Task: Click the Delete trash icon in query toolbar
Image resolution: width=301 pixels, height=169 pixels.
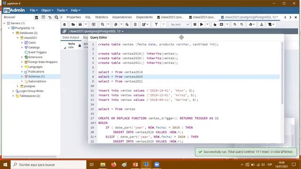Action: pyautogui.click(x=135, y=24)
